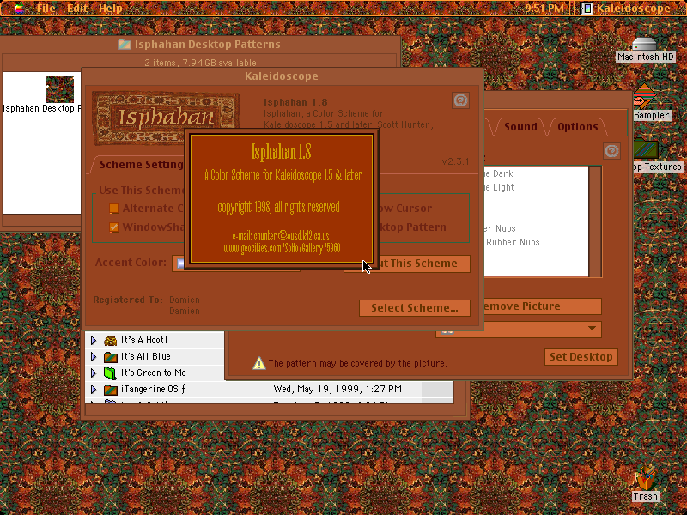687x515 pixels.
Task: Toggle the Alternate checkbox in Kaleidoscope
Action: click(x=114, y=209)
